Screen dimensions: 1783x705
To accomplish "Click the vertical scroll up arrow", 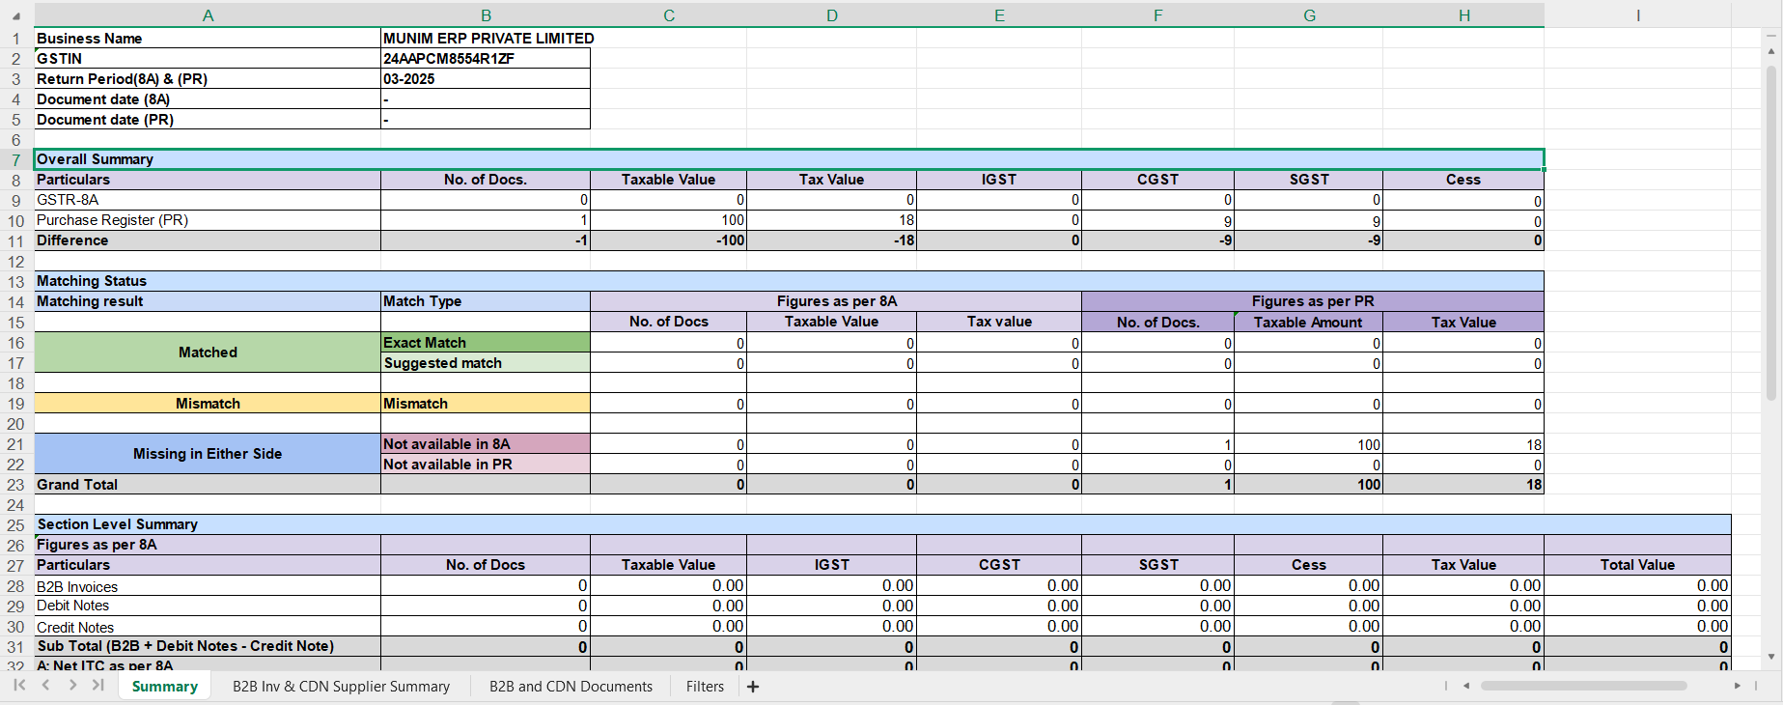I will 1770,50.
